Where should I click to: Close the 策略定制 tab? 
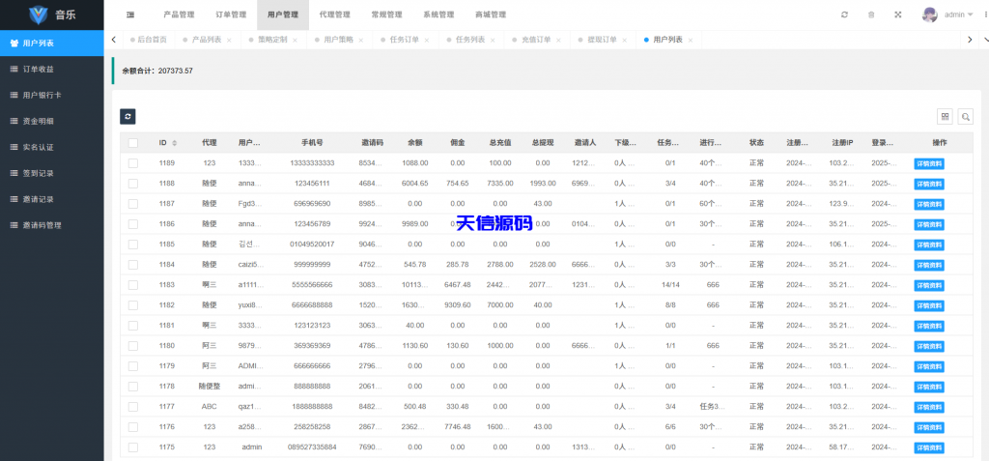(296, 40)
